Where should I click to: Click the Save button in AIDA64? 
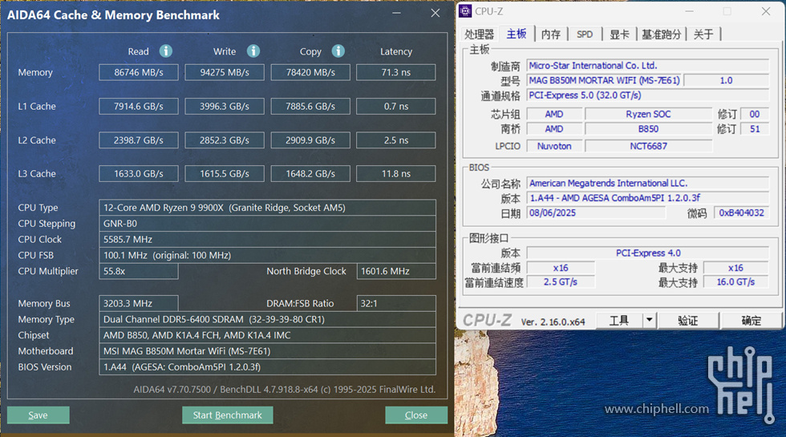pos(38,415)
